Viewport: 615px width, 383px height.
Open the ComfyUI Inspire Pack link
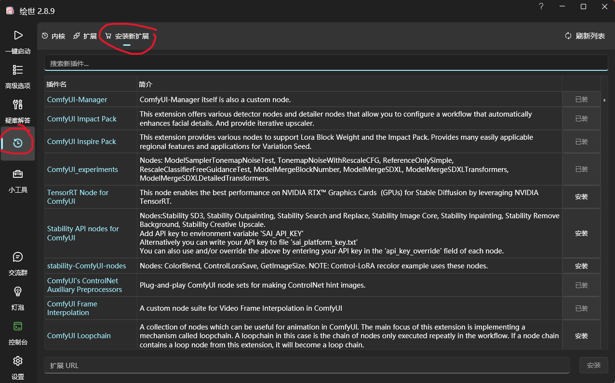tap(81, 142)
